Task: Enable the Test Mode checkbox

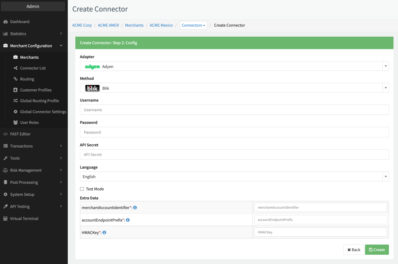Action: click(82, 189)
